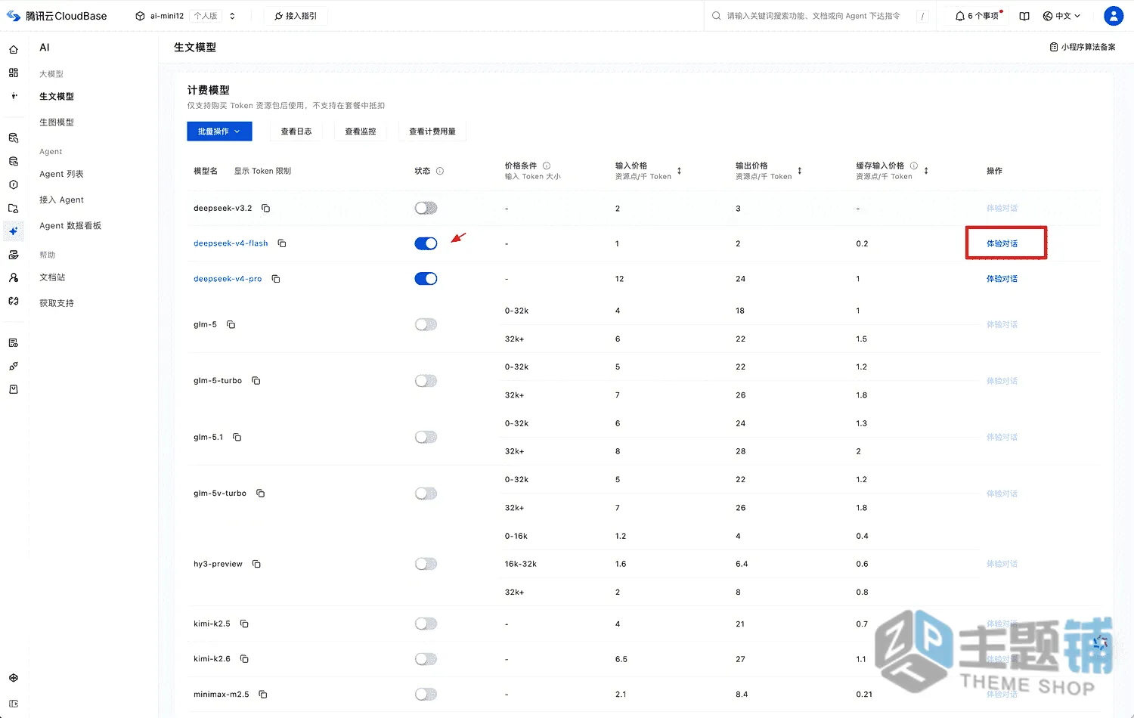The height and width of the screenshot is (718, 1134).
Task: Copy the kimi-k2.5 model name
Action: 244,624
